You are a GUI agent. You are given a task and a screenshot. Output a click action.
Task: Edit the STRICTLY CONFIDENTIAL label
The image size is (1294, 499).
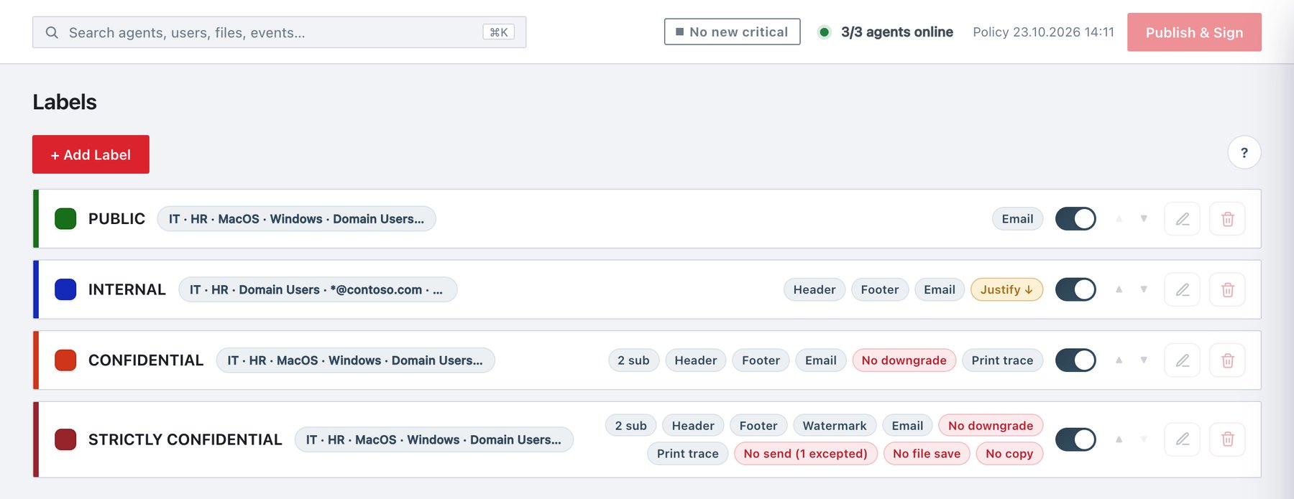(1182, 439)
